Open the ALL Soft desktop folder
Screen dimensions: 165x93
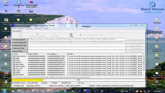6,30
